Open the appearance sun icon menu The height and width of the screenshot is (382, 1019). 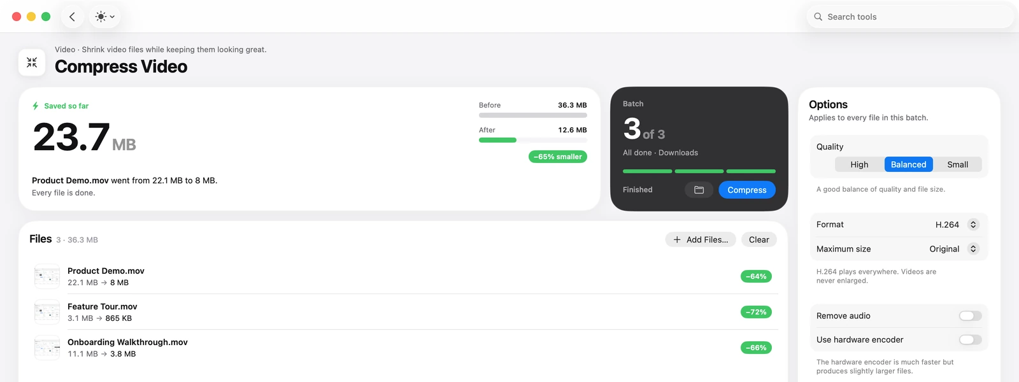[x=104, y=17]
